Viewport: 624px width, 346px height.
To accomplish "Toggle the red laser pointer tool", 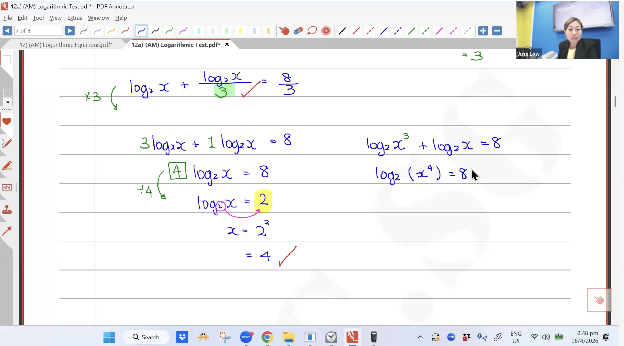I will pos(326,31).
